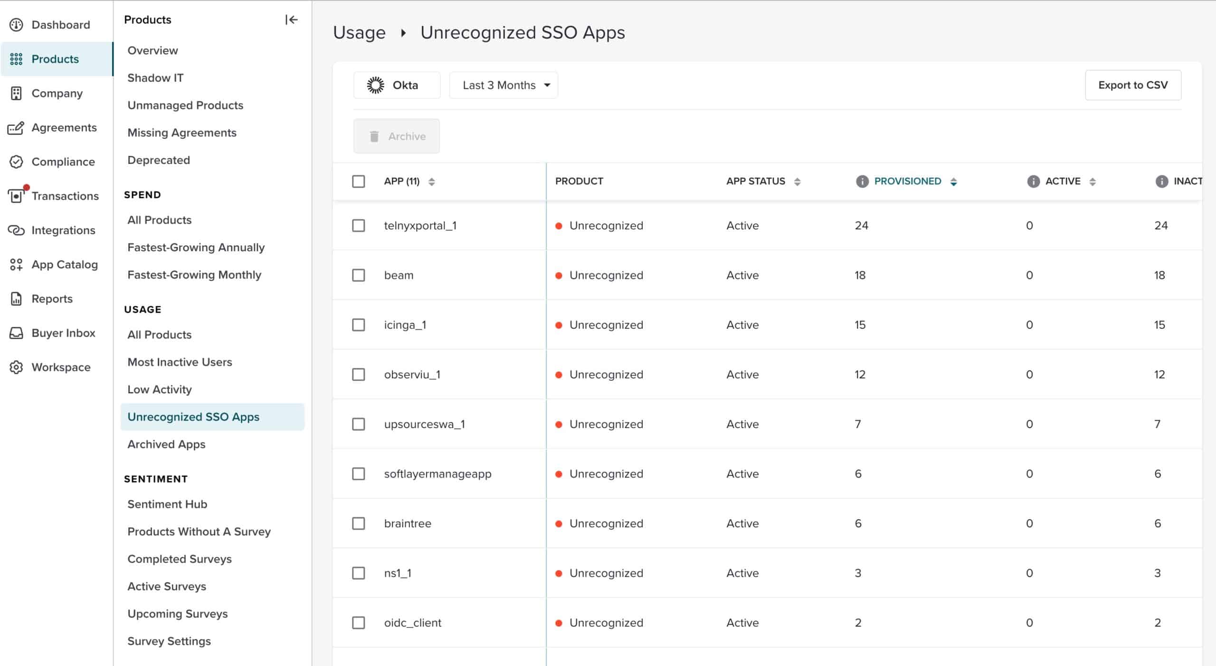This screenshot has height=666, width=1216.
Task: Open Archived Apps in the Usage menu
Action: click(x=166, y=444)
